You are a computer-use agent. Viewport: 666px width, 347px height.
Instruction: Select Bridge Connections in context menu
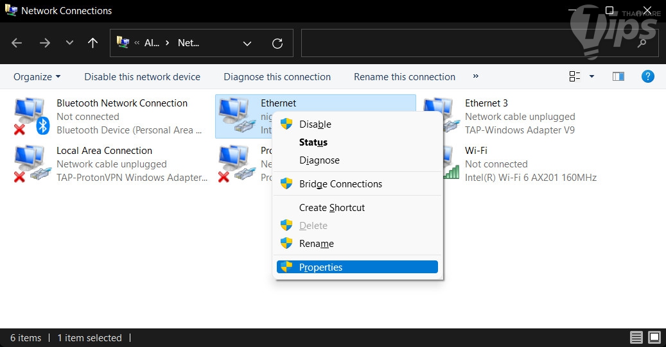[x=340, y=183]
